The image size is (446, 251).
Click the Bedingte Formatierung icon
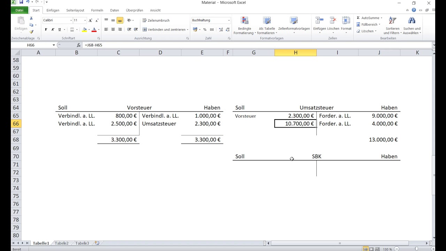pyautogui.click(x=245, y=21)
